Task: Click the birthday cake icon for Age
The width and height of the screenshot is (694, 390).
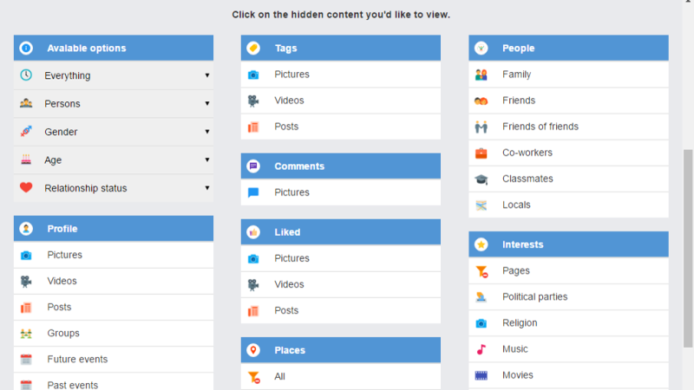Action: click(26, 160)
